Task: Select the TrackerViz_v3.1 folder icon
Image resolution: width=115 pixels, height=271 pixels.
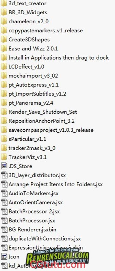Action: [4, 157]
